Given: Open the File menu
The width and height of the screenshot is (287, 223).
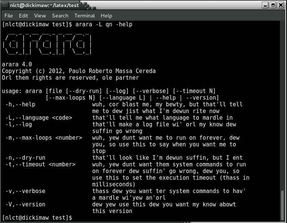Looking at the screenshot, I should [9, 16].
